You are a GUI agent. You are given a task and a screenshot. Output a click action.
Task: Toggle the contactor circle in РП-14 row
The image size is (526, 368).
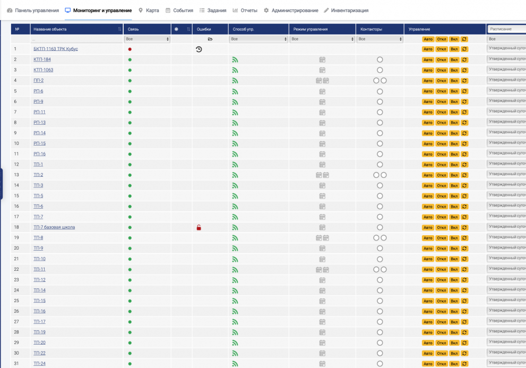(x=380, y=133)
